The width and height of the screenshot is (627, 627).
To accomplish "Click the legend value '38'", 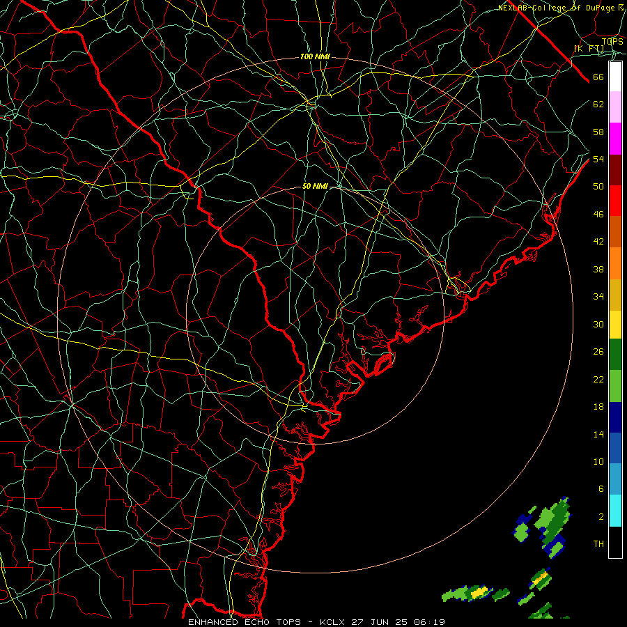I will tap(598, 269).
